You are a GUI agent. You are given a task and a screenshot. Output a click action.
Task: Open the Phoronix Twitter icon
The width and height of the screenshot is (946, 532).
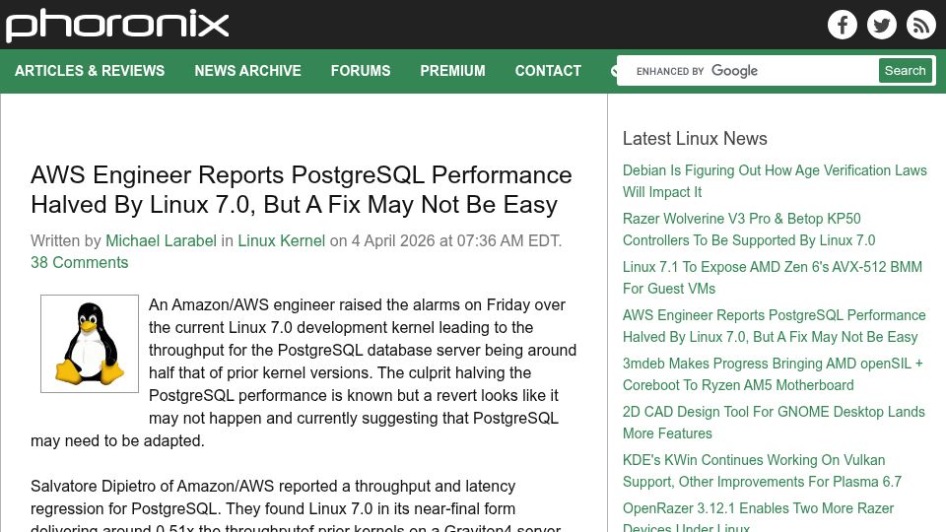pyautogui.click(x=881, y=25)
